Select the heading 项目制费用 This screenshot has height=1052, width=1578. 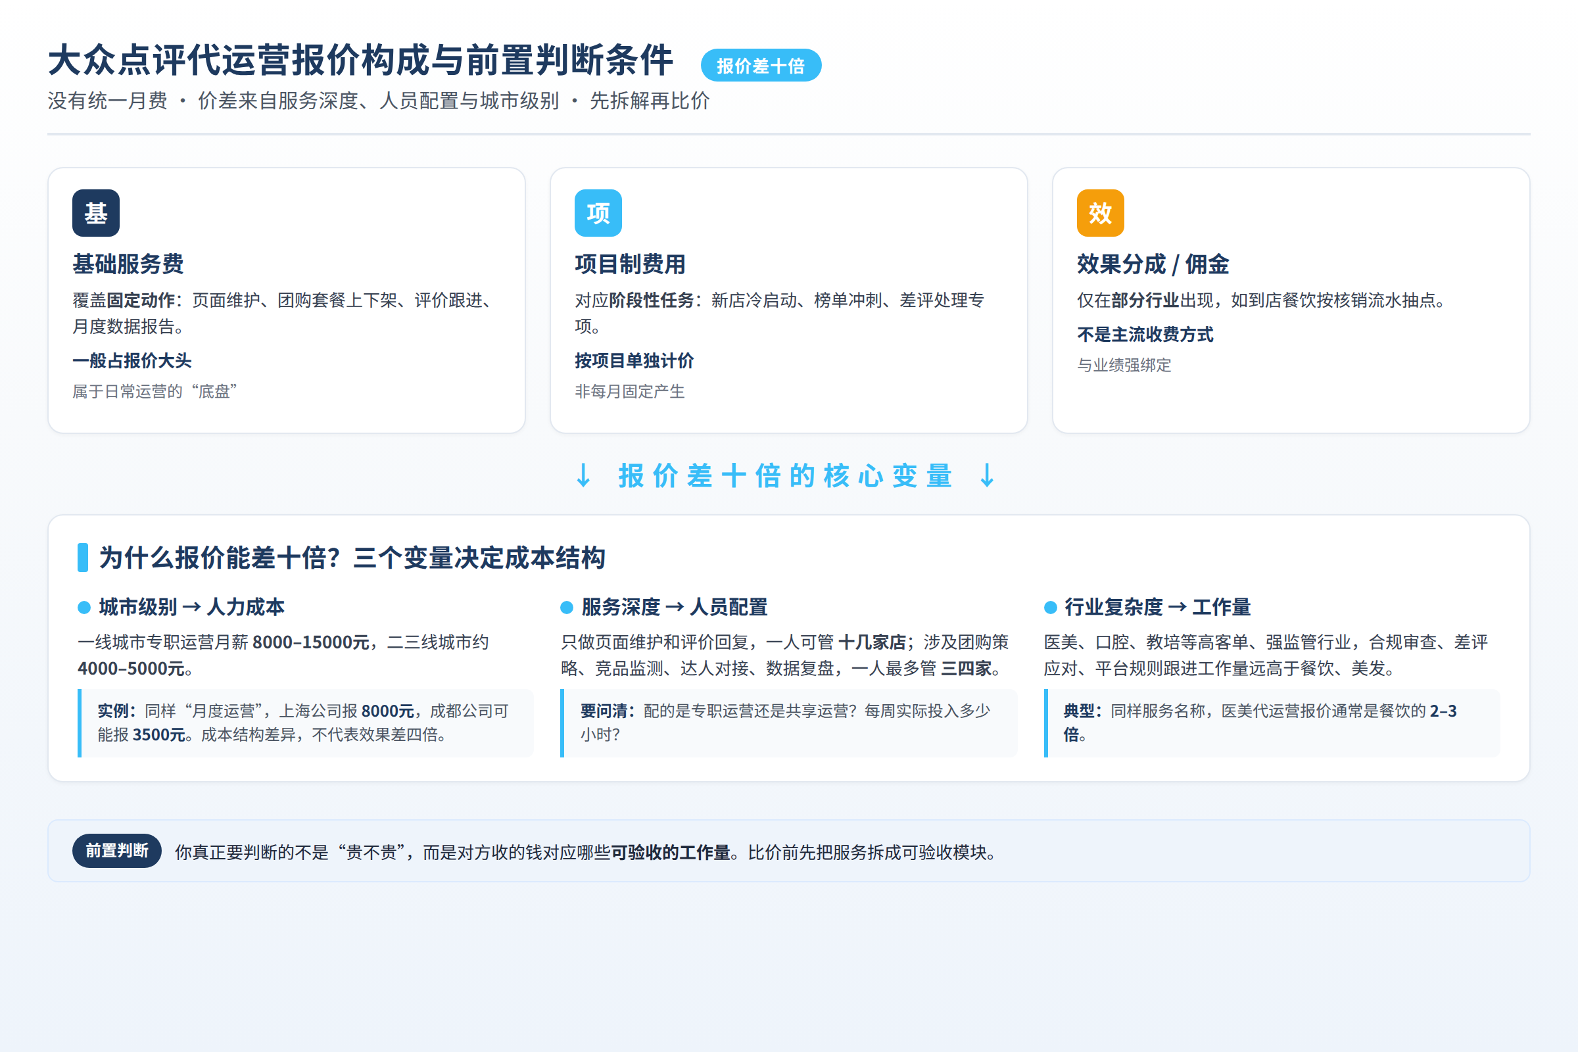point(630,264)
